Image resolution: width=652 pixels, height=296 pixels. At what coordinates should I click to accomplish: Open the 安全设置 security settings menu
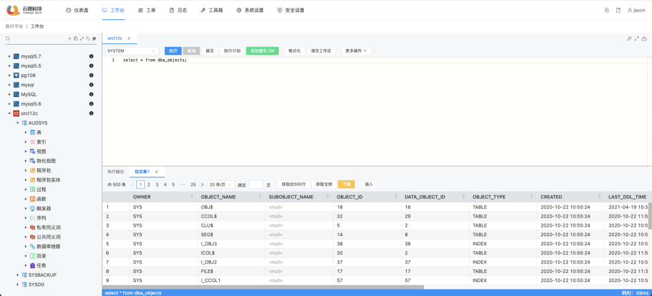(290, 10)
